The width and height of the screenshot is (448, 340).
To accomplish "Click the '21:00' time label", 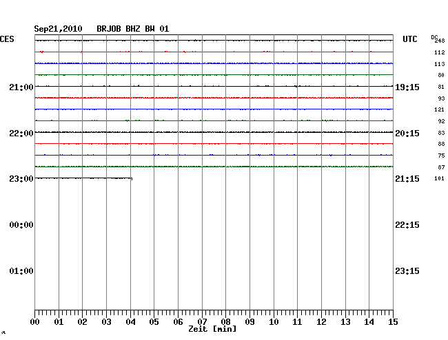I will pyautogui.click(x=21, y=87).
